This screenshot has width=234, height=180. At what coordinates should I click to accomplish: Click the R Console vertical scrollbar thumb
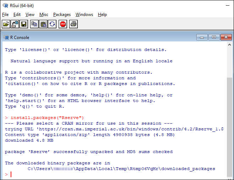click(229, 127)
